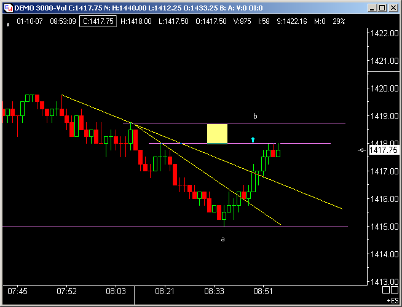Select the yellow rectangle highlight on chart
402x307 pixels.
(217, 134)
